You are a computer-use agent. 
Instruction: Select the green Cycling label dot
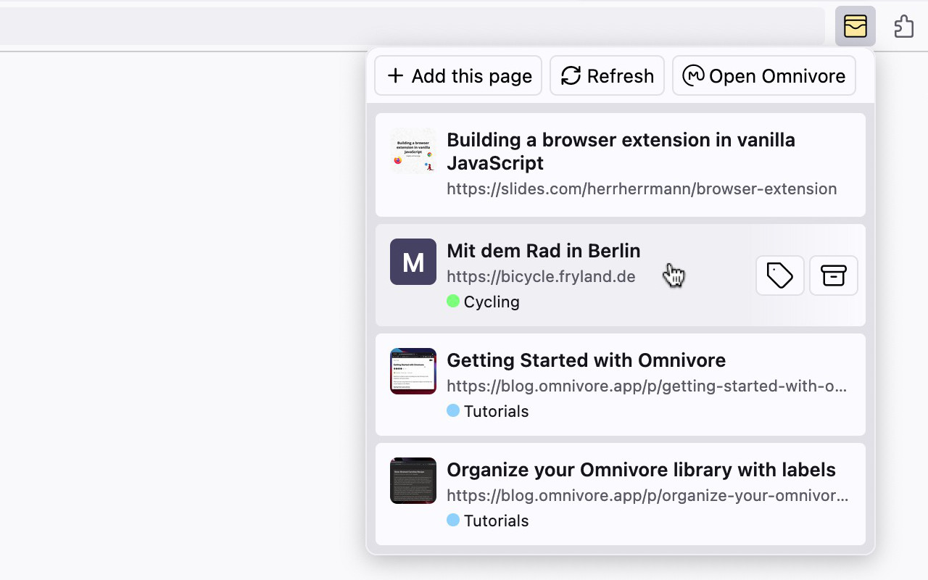[453, 301]
